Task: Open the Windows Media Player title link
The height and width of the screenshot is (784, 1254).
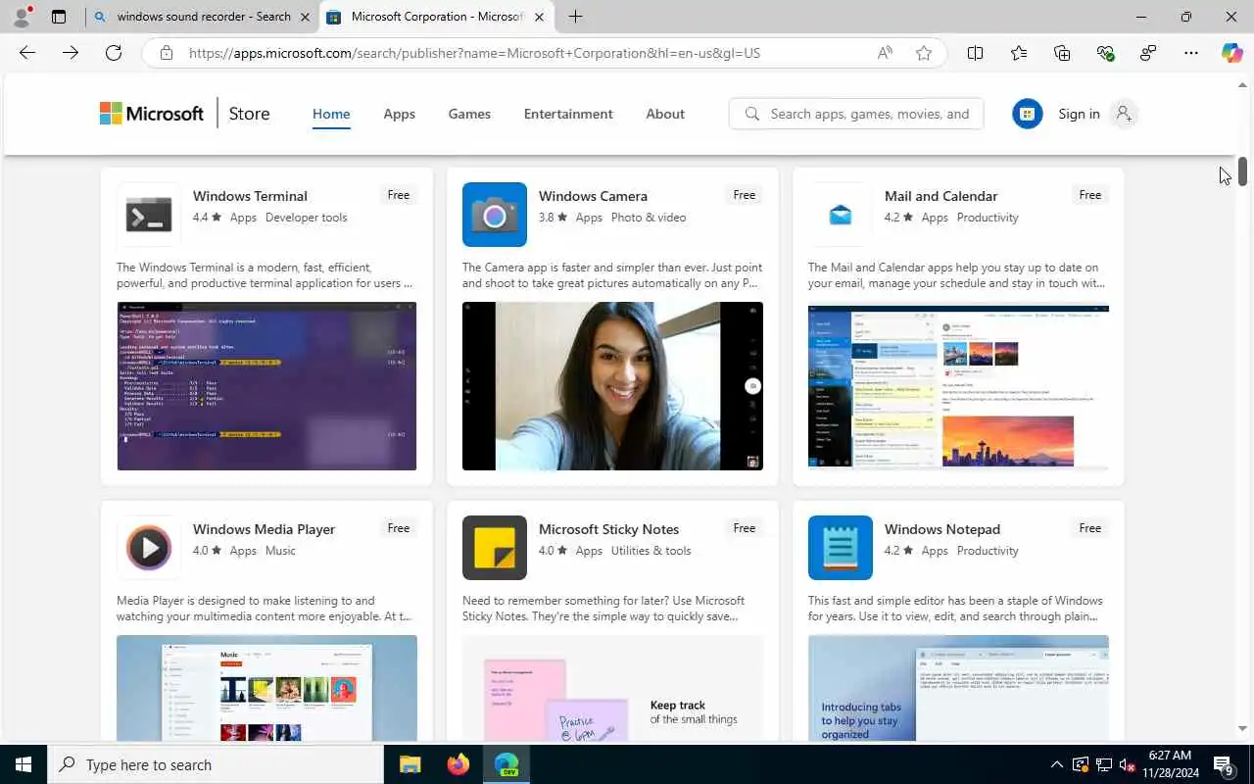Action: [264, 529]
